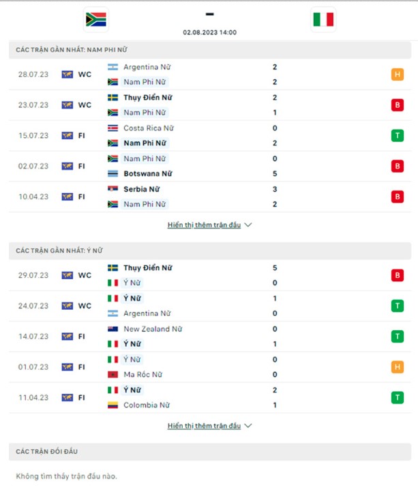The width and height of the screenshot is (418, 488).
Task: Click the 'Các trận gần nhất: Ý Nữ' header
Action: click(59, 251)
